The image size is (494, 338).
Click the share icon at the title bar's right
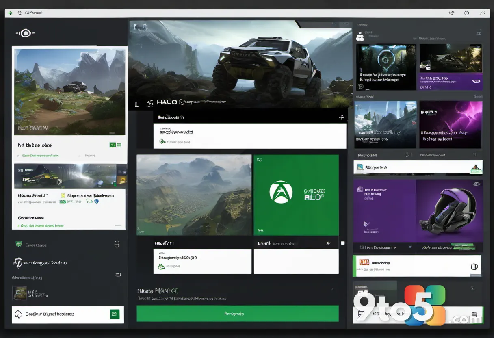tap(451, 13)
